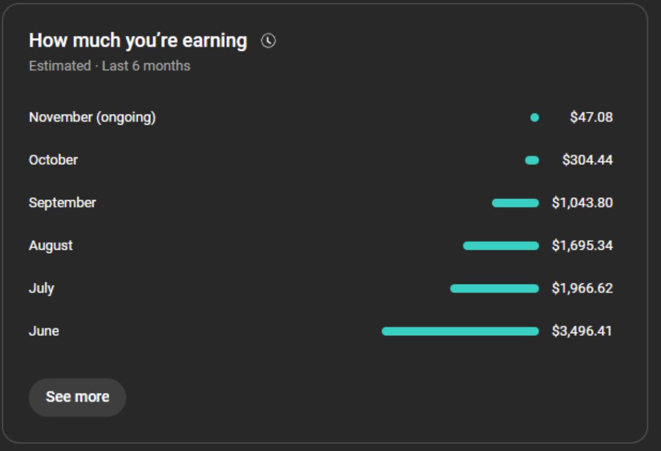The width and height of the screenshot is (661, 451).
Task: Click the July earnings bar
Action: 495,288
